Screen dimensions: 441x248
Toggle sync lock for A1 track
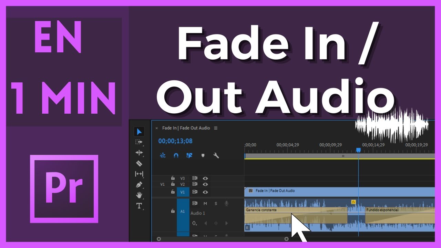[x=195, y=203]
